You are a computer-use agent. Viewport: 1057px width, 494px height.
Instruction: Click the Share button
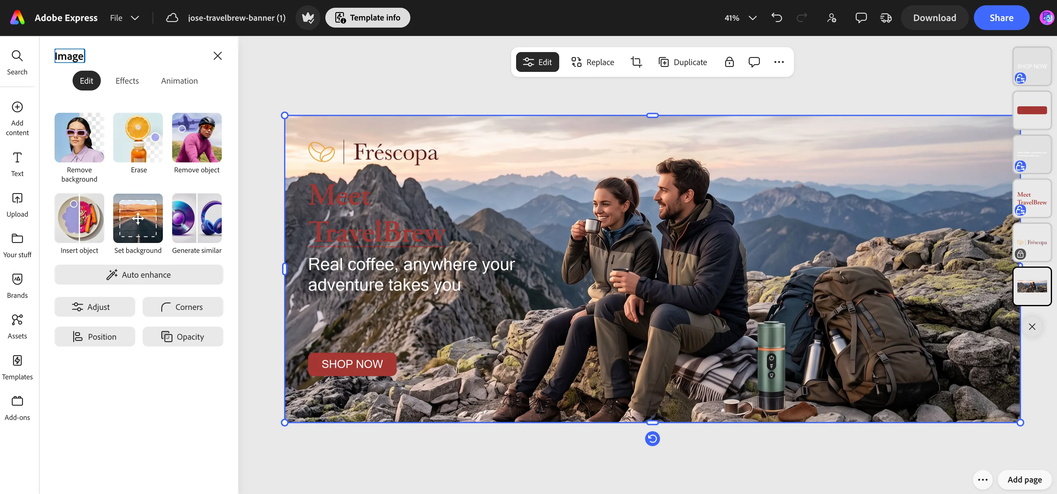tap(1001, 18)
